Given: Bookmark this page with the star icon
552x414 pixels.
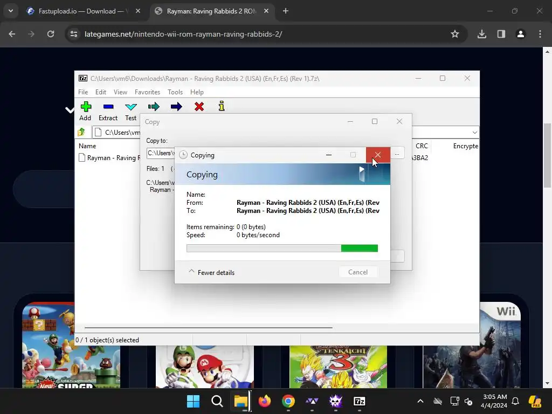Looking at the screenshot, I should [455, 34].
